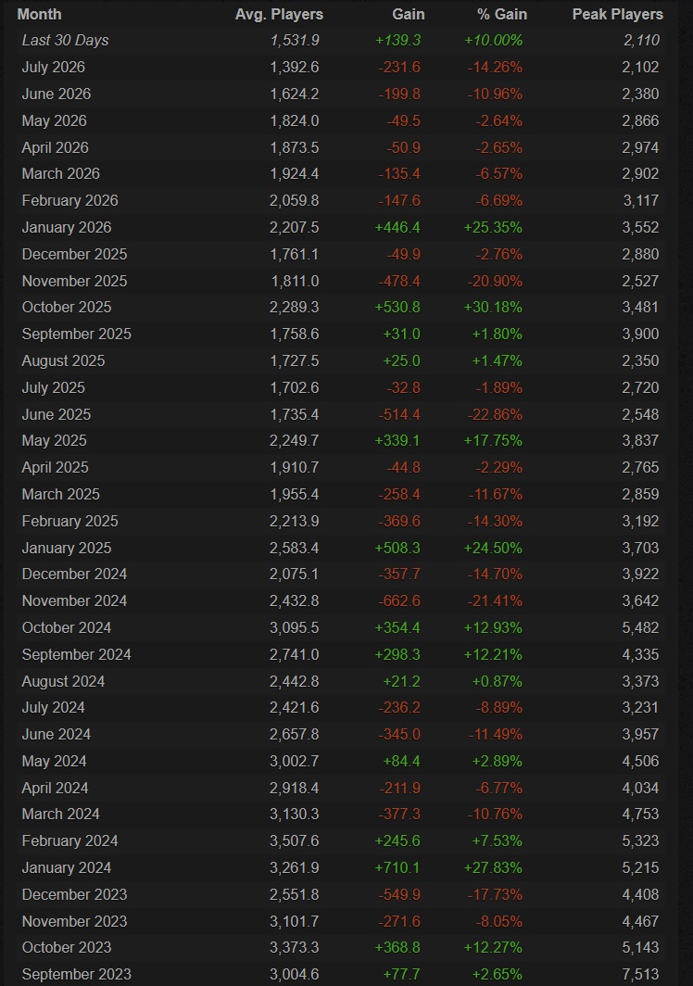Click April 2026 in the Month column

[56, 147]
